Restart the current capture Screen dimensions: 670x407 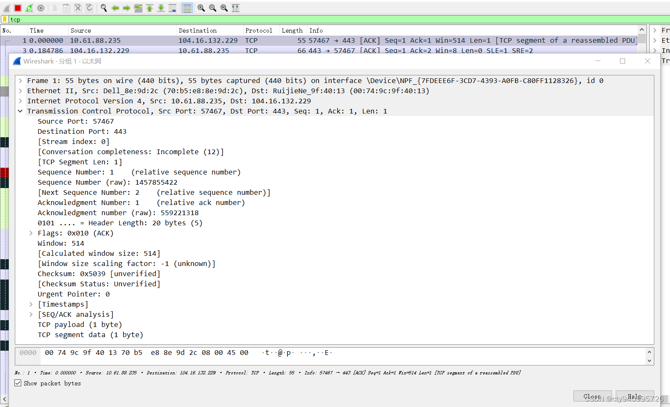29,8
